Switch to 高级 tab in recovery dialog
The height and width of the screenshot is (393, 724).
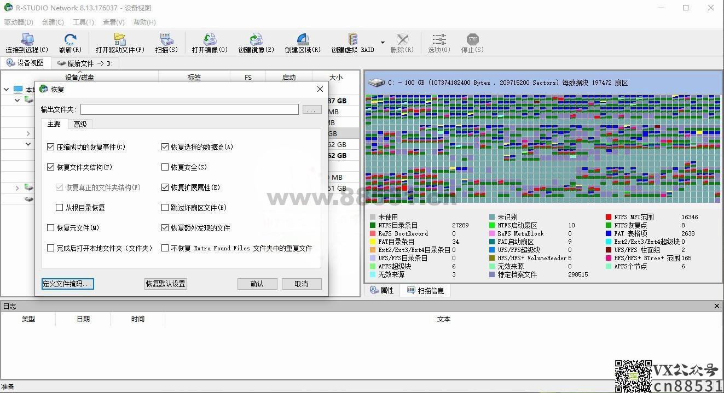click(x=80, y=124)
